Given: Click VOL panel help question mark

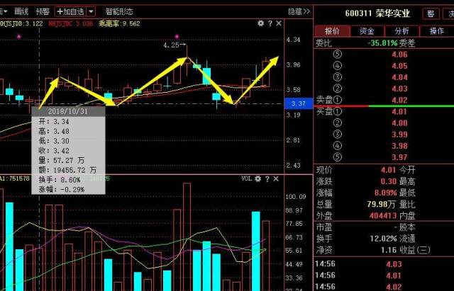Looking at the screenshot, I should [x=267, y=179].
